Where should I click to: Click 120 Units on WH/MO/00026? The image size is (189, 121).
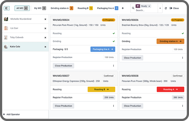coord(178,49)
